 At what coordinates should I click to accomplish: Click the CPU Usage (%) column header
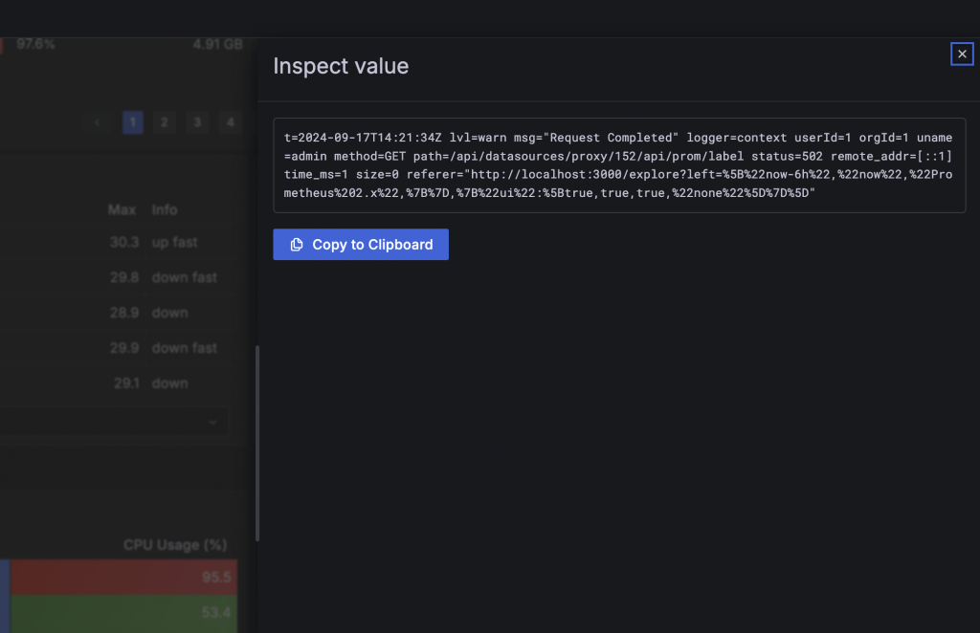point(174,545)
